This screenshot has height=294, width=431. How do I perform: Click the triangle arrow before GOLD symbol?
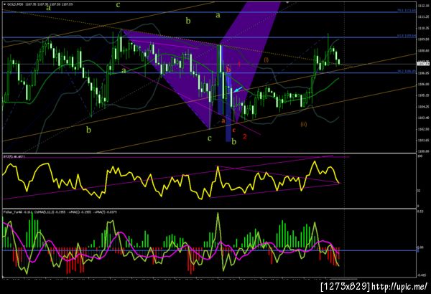point(4,4)
